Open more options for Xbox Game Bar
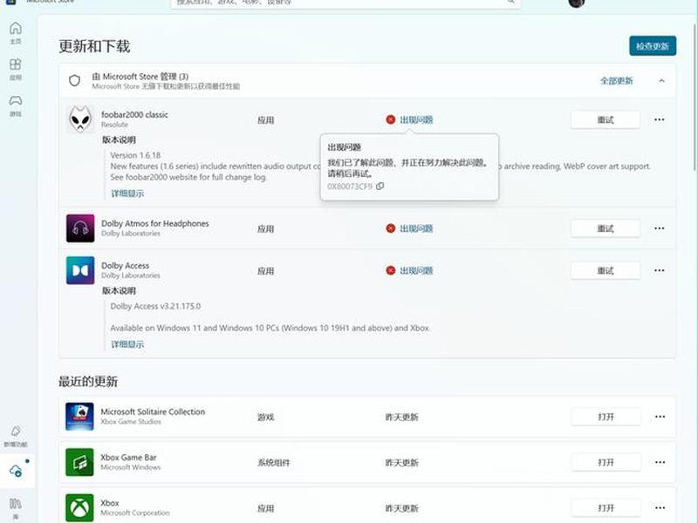Image resolution: width=698 pixels, height=523 pixels. (x=660, y=463)
